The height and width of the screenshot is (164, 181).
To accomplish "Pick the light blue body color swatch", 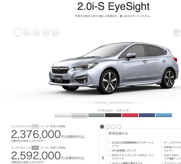I will pos(164,115).
